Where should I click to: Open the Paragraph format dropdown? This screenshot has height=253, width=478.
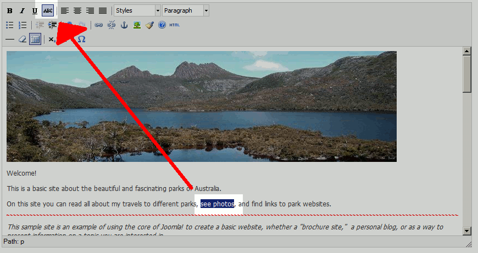coord(186,10)
